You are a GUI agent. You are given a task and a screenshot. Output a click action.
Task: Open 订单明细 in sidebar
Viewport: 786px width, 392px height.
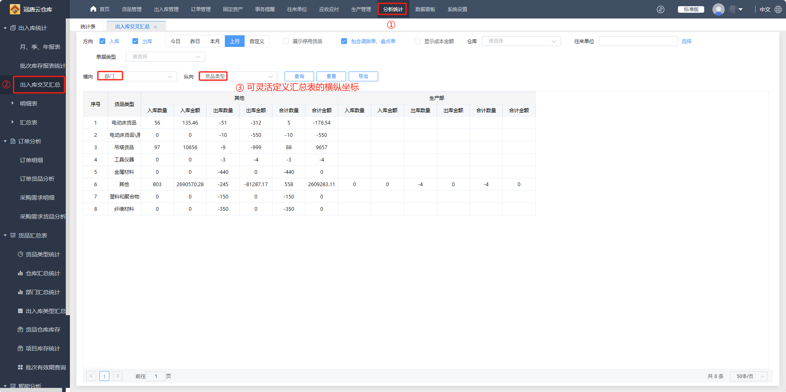31,160
